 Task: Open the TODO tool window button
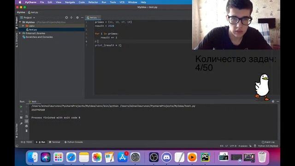(x=27, y=142)
